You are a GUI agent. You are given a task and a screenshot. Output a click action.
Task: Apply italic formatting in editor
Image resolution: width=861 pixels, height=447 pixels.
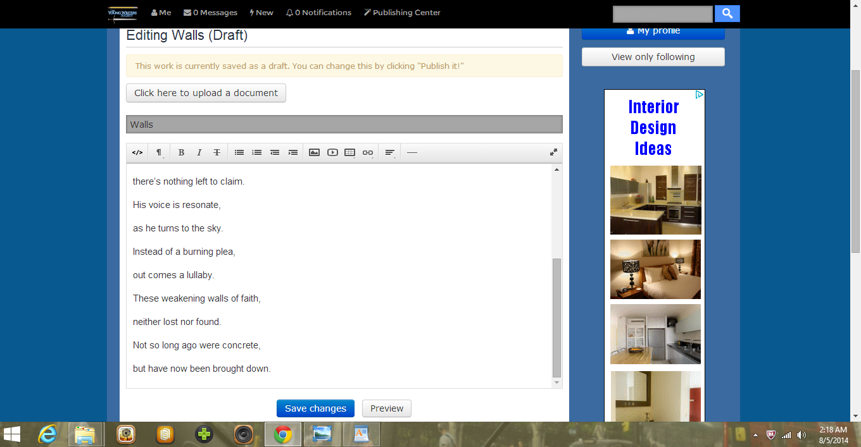[x=199, y=152]
